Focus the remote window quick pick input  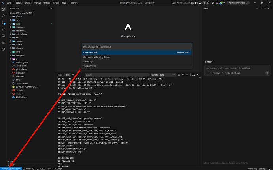136,47
